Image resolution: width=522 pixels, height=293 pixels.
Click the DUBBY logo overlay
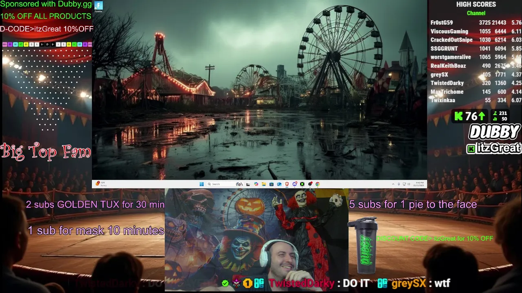494,132
